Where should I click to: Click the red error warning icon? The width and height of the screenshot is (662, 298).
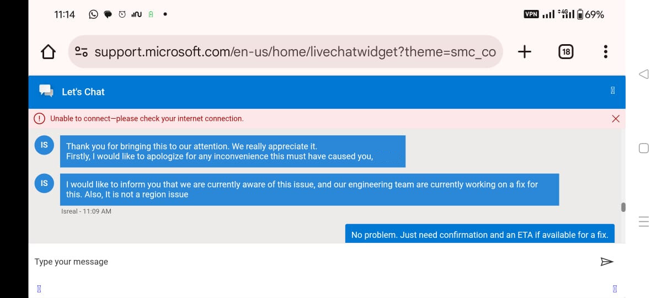[39, 118]
